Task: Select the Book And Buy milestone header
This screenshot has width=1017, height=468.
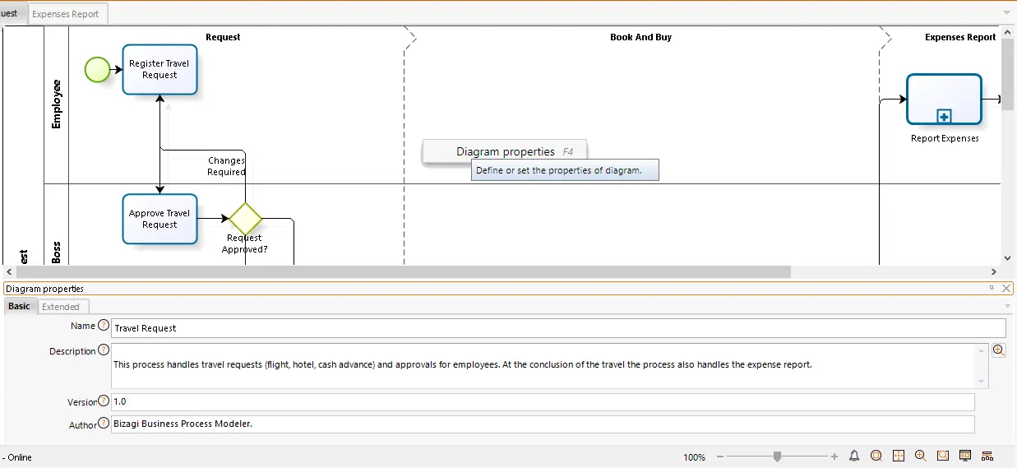Action: coord(640,37)
